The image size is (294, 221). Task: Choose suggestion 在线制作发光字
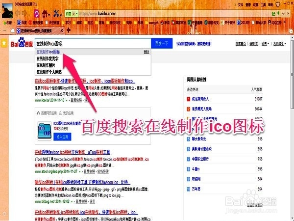tap(93, 58)
